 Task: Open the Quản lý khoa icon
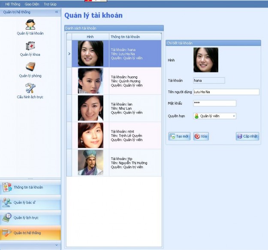[x=30, y=46]
